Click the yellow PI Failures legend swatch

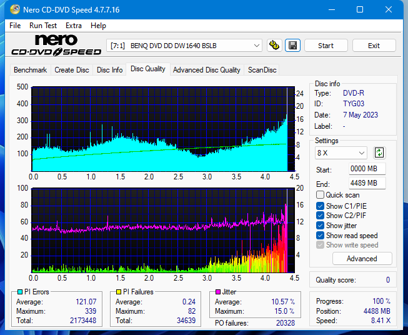(x=119, y=292)
